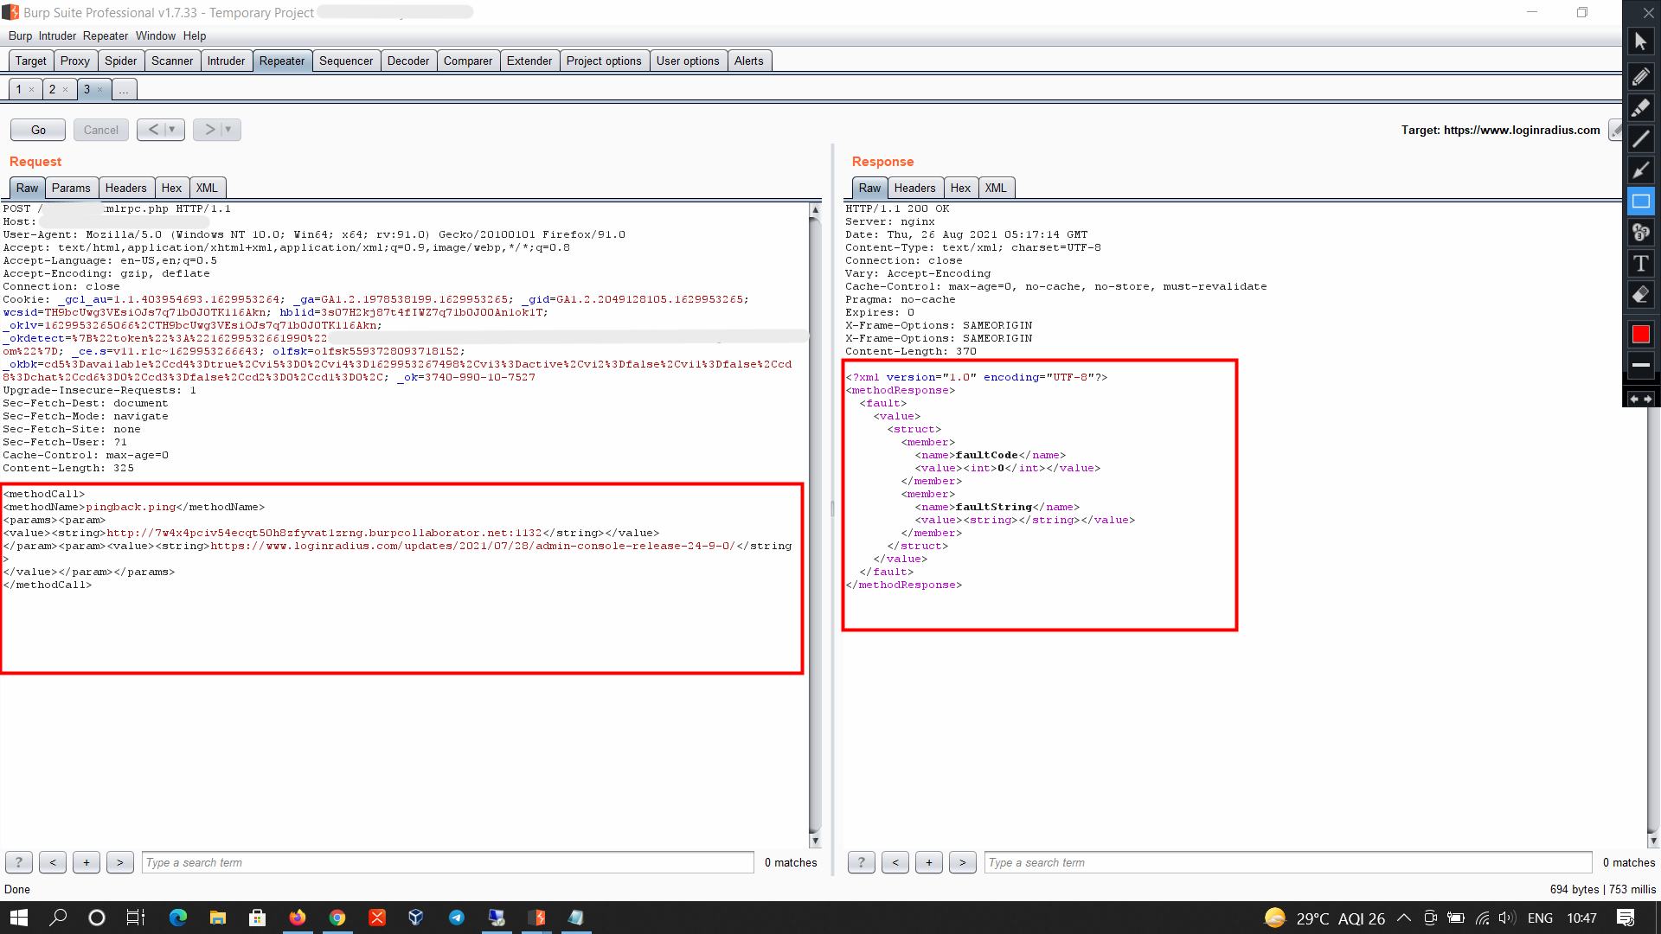Select the numbered step counter tool
The image size is (1661, 934).
1640,233
